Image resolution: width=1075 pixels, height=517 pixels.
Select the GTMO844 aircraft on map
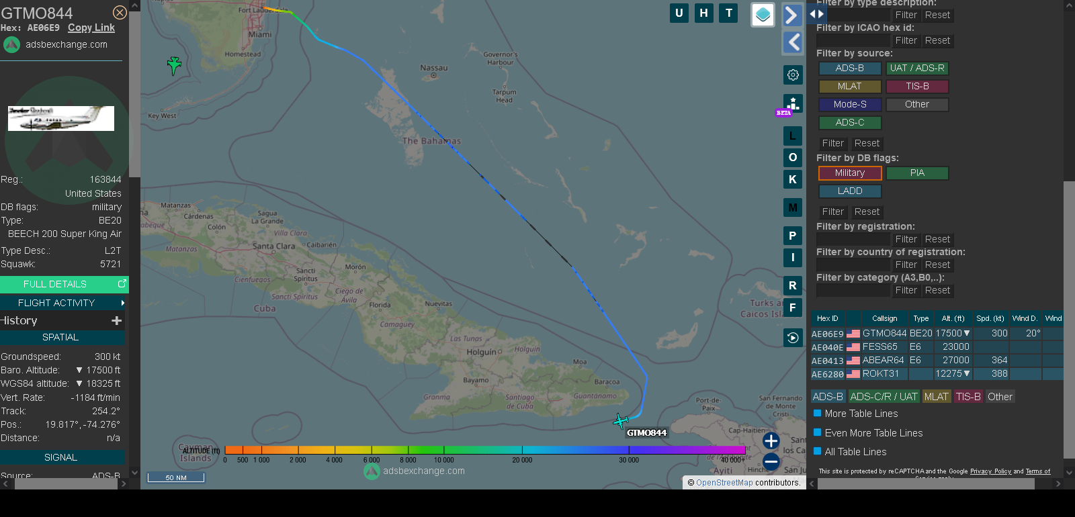[x=621, y=421]
